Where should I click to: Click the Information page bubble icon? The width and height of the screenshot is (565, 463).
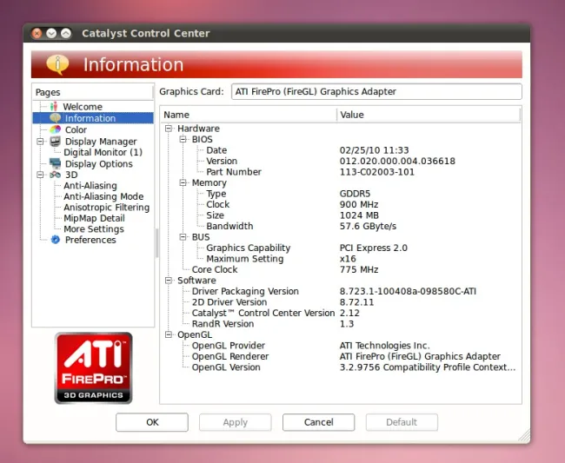click(x=55, y=118)
